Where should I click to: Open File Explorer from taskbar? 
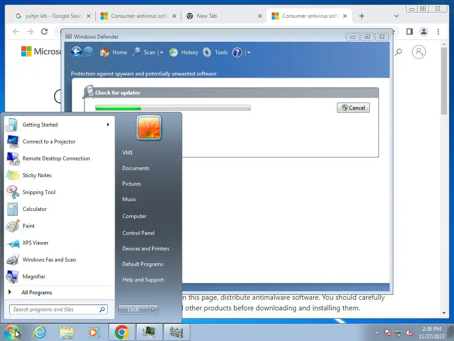coord(67,332)
